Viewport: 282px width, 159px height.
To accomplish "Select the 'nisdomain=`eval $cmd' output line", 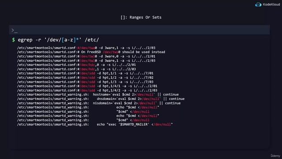I will point(99,103).
